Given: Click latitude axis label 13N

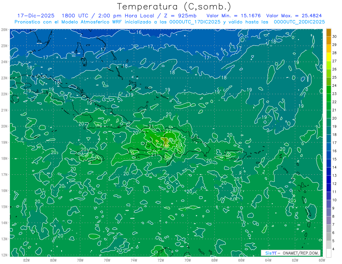Looking at the screenshot, I should (x=4, y=239).
